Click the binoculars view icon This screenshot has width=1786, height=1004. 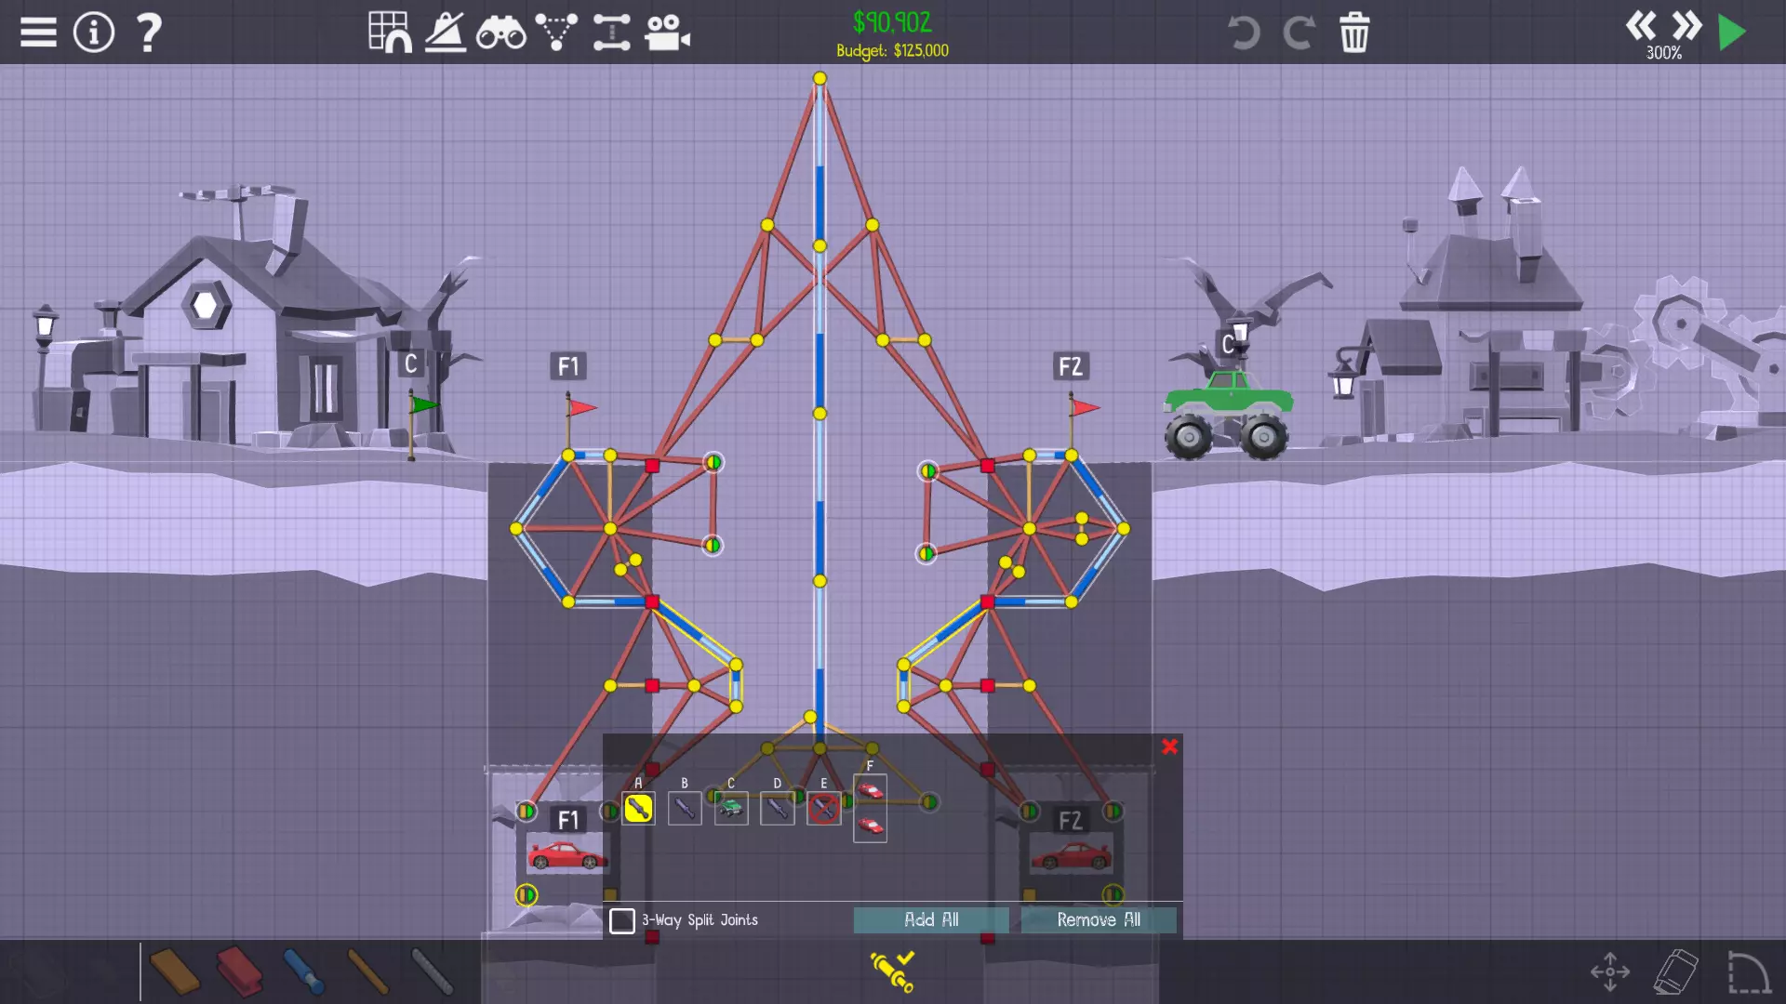[500, 33]
